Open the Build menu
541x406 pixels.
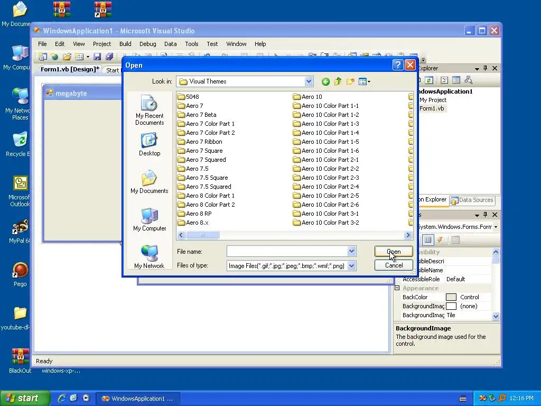pyautogui.click(x=125, y=44)
